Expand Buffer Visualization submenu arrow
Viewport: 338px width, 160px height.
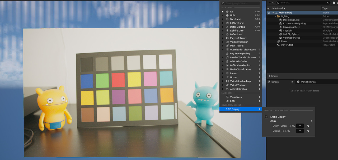click(x=260, y=65)
